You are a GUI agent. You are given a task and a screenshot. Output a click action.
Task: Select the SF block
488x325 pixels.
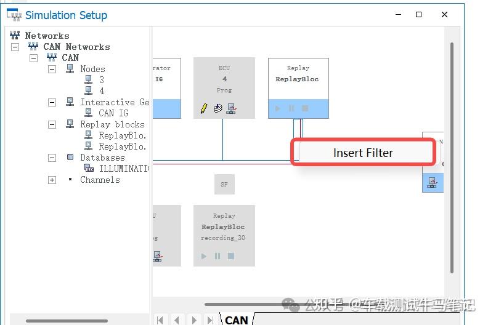point(224,185)
